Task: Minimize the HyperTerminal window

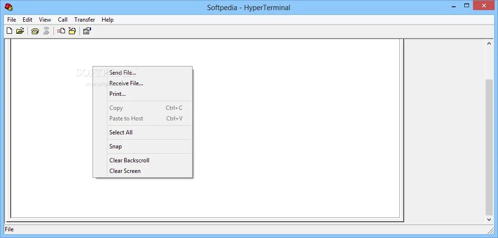Action: 453,6
